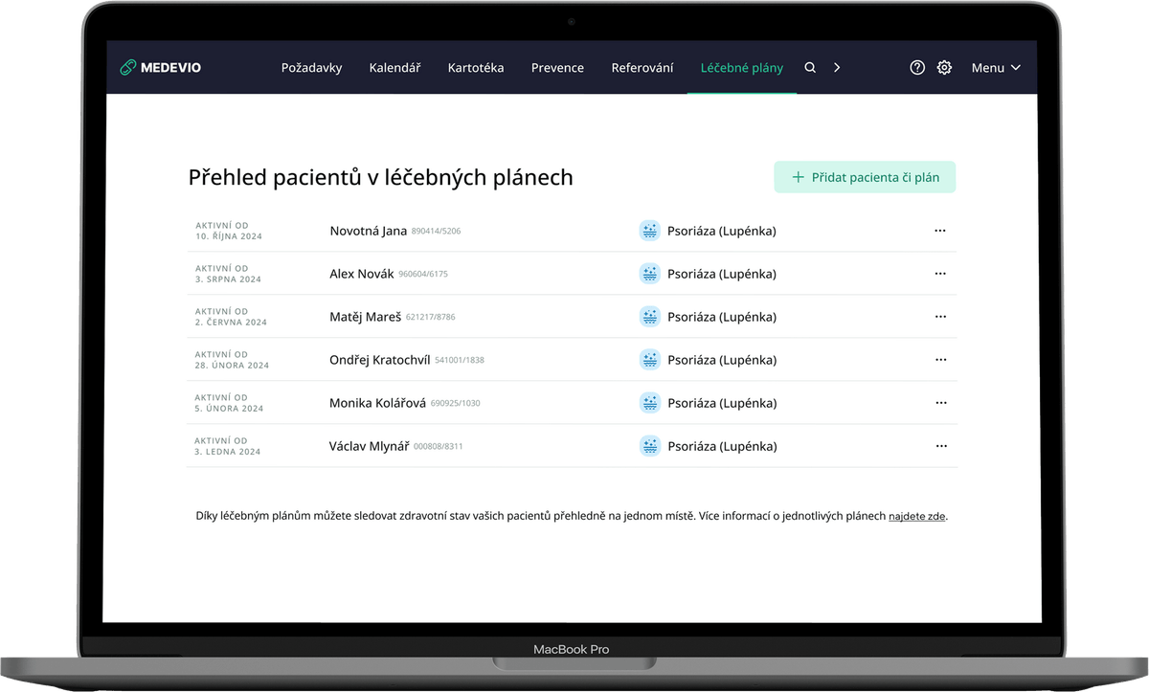Open settings gear icon
Viewport: 1149px width, 692px height.
pos(944,68)
